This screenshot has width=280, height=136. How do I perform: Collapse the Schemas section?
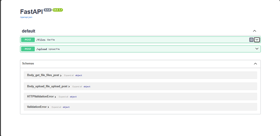coord(255,64)
